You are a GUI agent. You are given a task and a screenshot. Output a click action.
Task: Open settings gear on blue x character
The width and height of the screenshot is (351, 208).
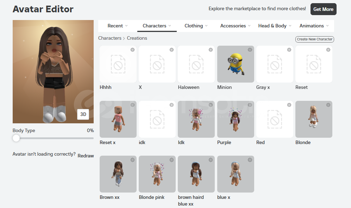coord(250,160)
